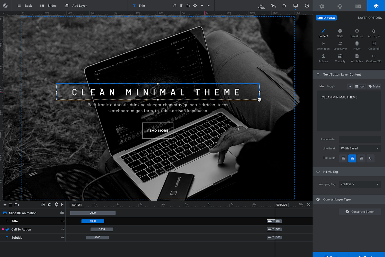This screenshot has width=385, height=257.
Task: Open the WordPress logo menu
Action: [5, 5]
